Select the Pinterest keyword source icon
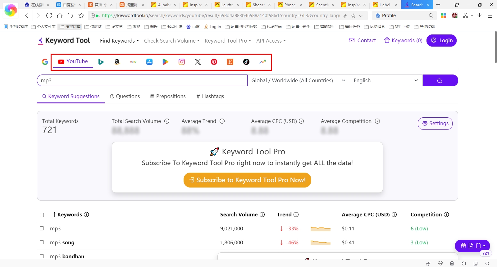Image resolution: width=497 pixels, height=267 pixels. coord(214,62)
